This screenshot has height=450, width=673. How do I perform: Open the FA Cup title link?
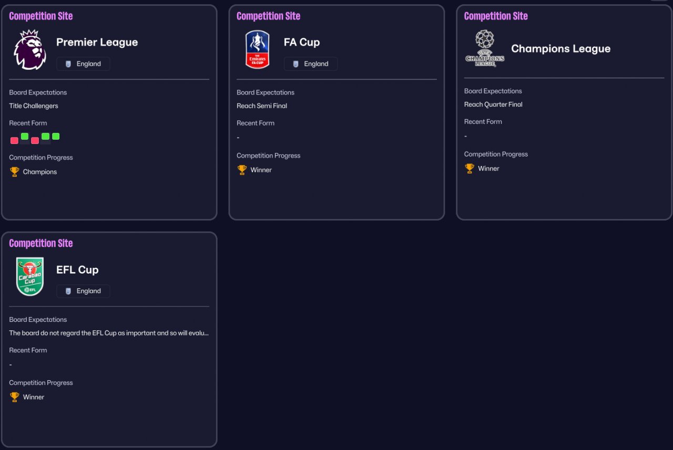[x=301, y=43]
